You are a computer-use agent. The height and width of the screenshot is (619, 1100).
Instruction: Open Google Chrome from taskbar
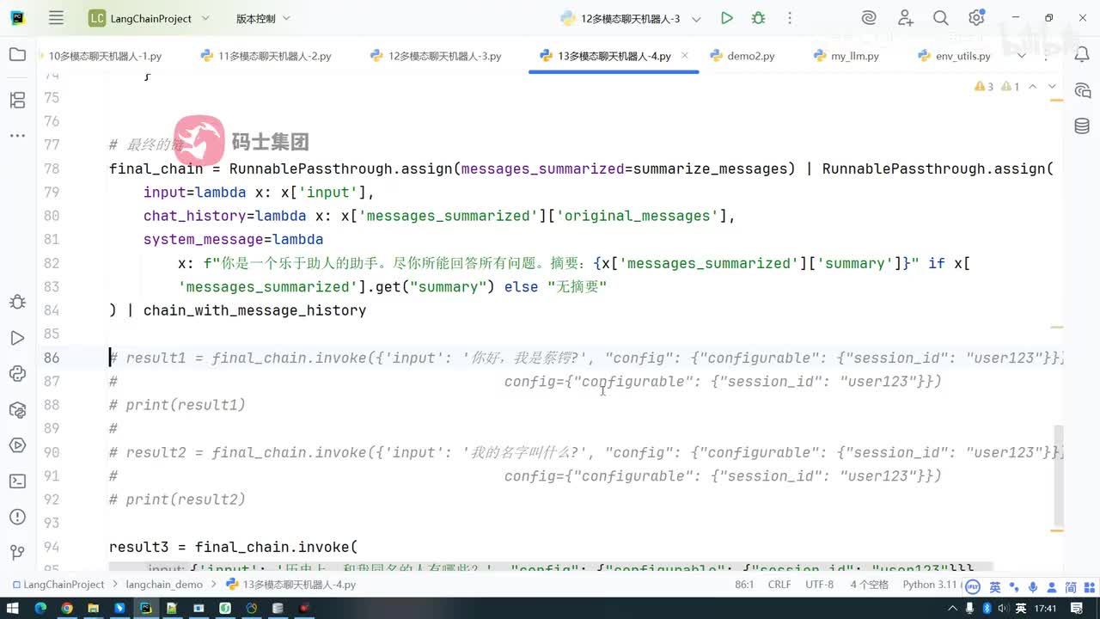pyautogui.click(x=66, y=609)
